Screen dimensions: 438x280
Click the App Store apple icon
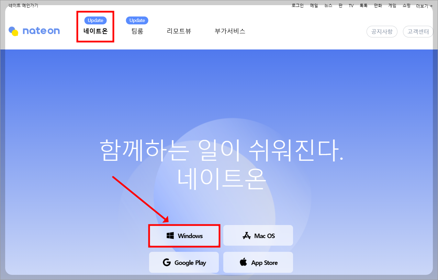click(244, 262)
